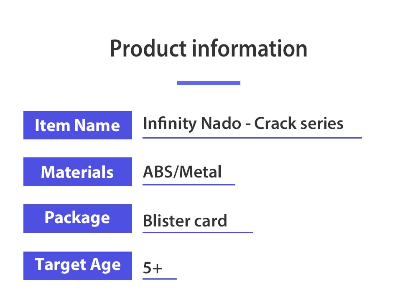Image resolution: width=418 pixels, height=293 pixels.
Task: Click the underline beneath Infinity Nado text
Action: coord(252,138)
